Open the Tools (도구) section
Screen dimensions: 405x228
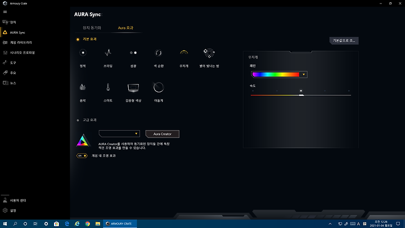tap(10, 62)
